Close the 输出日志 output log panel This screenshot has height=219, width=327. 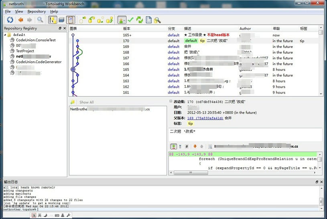click(x=321, y=182)
